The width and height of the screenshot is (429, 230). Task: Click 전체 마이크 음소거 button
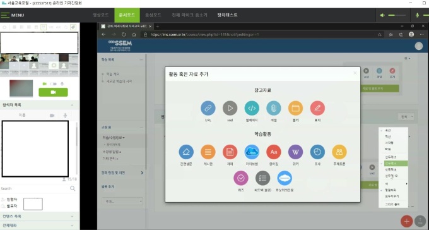tap(190, 15)
